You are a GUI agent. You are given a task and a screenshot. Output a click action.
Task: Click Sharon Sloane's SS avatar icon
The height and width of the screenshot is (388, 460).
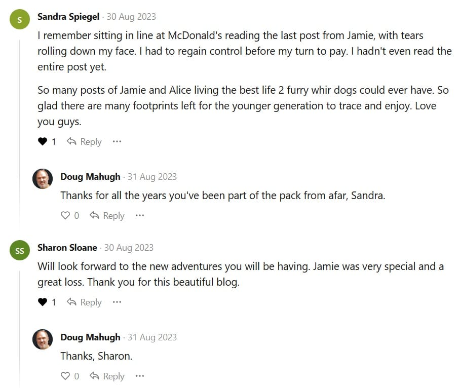pos(20,251)
